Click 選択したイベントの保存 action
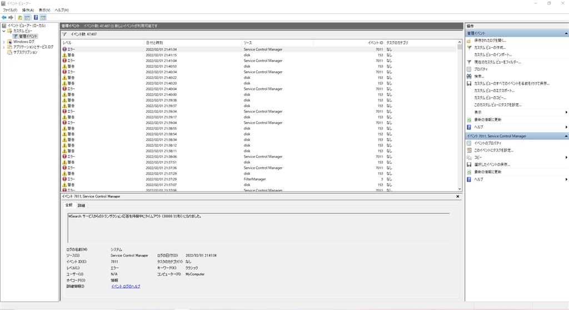 (492, 164)
